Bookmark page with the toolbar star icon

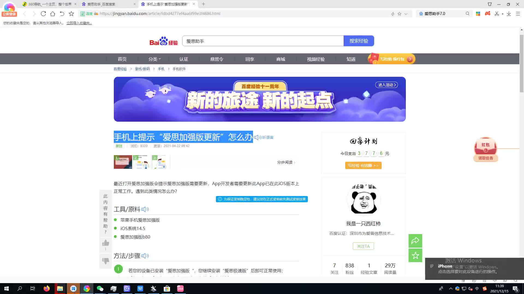tap(72, 14)
